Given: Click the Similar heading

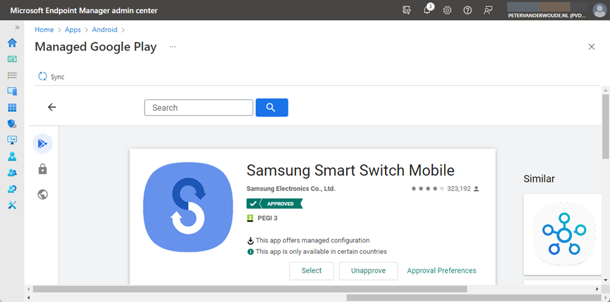Looking at the screenshot, I should 539,179.
